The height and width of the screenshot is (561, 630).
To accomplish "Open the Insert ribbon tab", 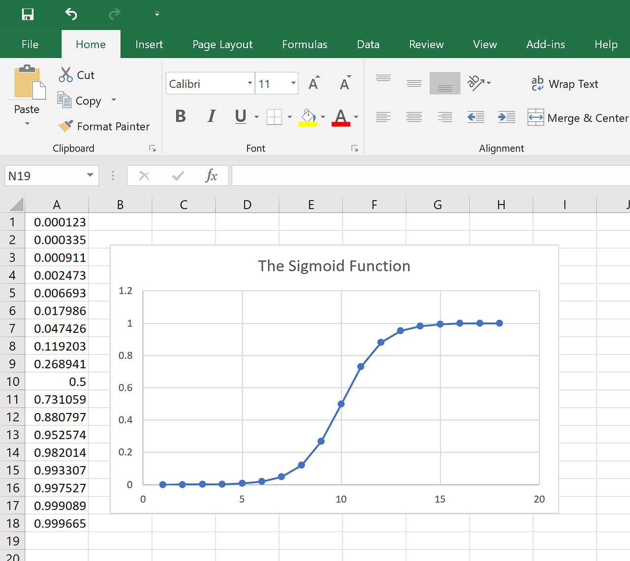I will point(149,44).
